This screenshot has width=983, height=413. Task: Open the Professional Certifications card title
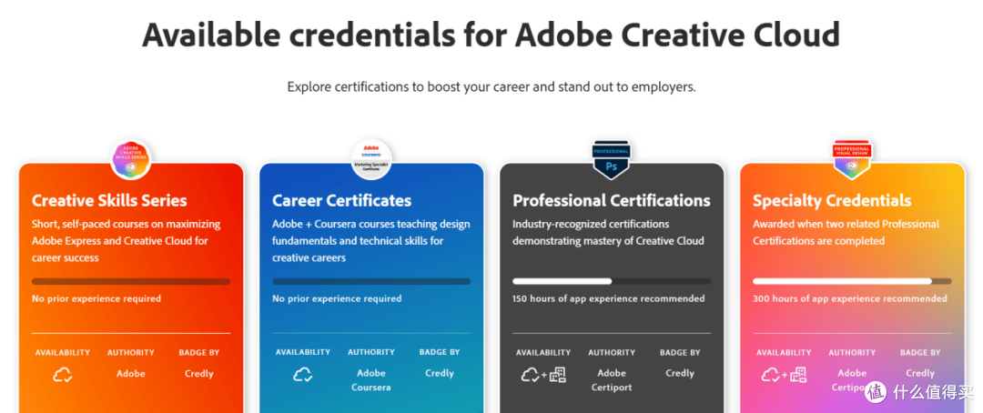(x=612, y=200)
